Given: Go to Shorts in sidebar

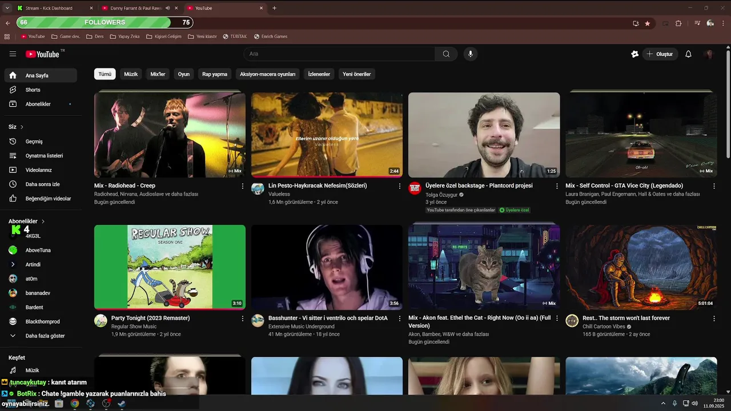Looking at the screenshot, I should pyautogui.click(x=40, y=90).
